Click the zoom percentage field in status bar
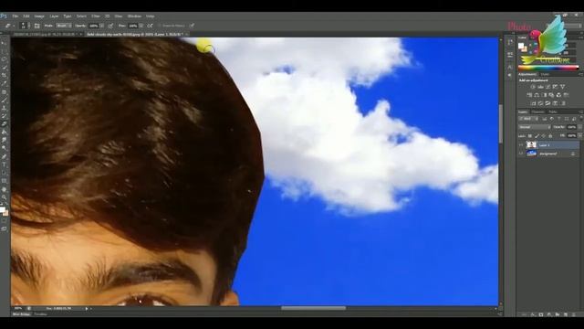 18,309
